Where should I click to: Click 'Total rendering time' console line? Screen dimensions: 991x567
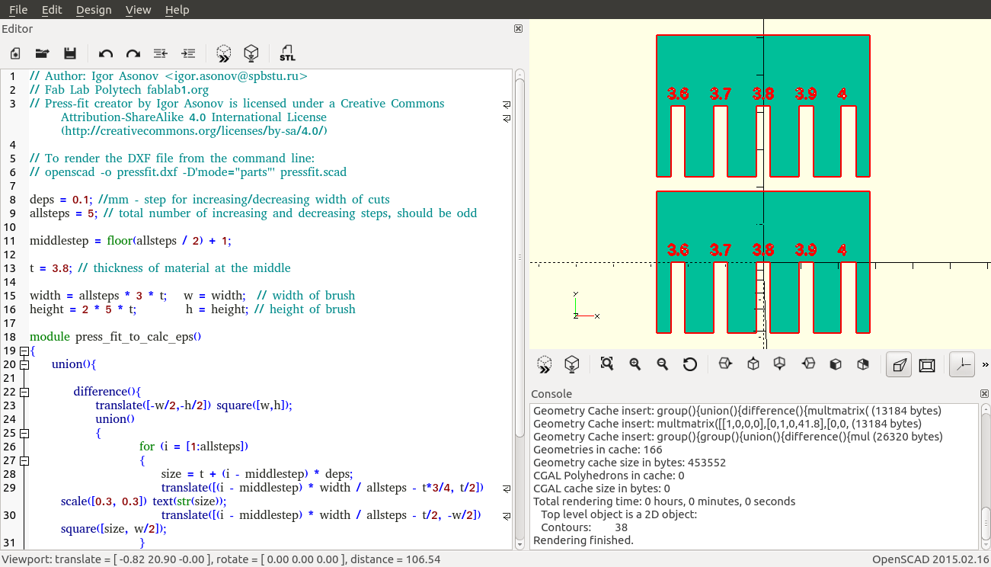[x=664, y=501]
